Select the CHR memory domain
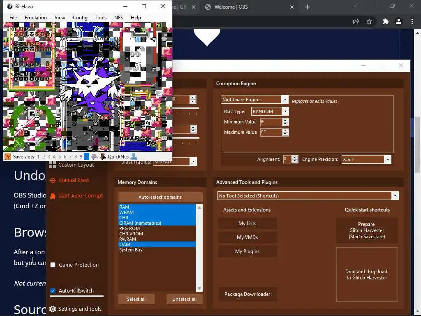 157,218
